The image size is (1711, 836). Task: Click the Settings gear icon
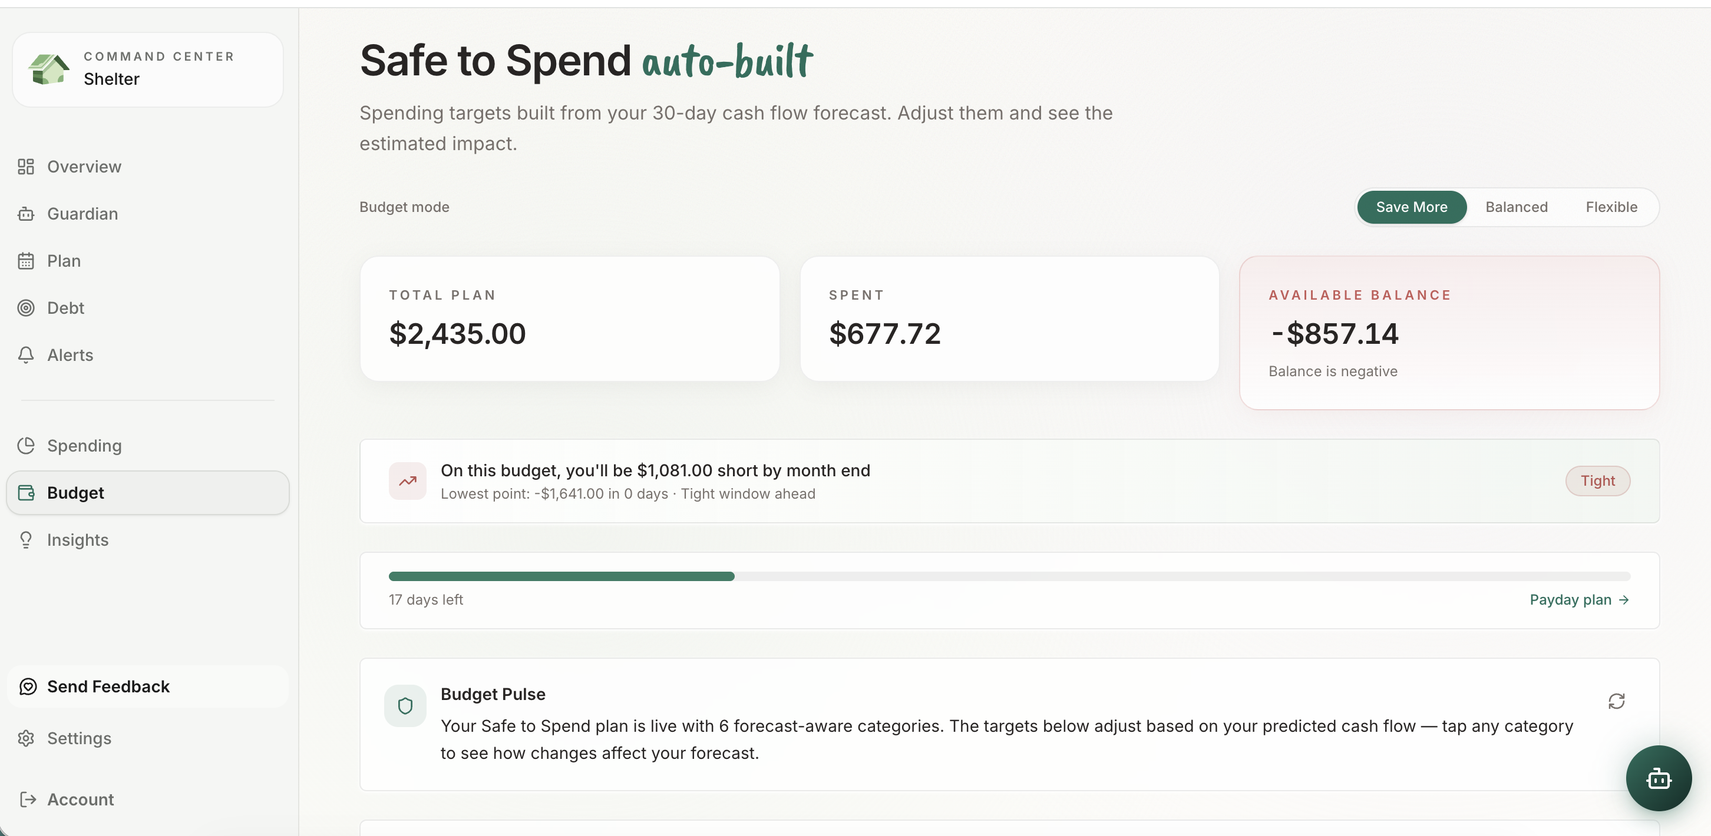[x=26, y=738]
